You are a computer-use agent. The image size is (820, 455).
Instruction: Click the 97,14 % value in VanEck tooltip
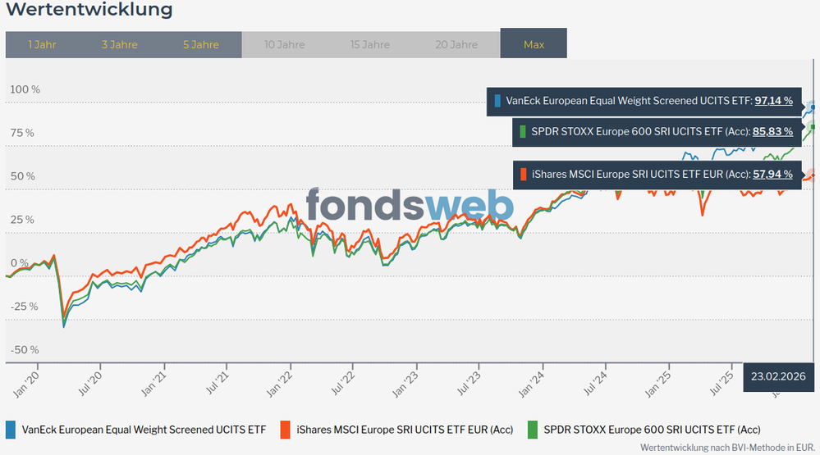click(x=773, y=101)
